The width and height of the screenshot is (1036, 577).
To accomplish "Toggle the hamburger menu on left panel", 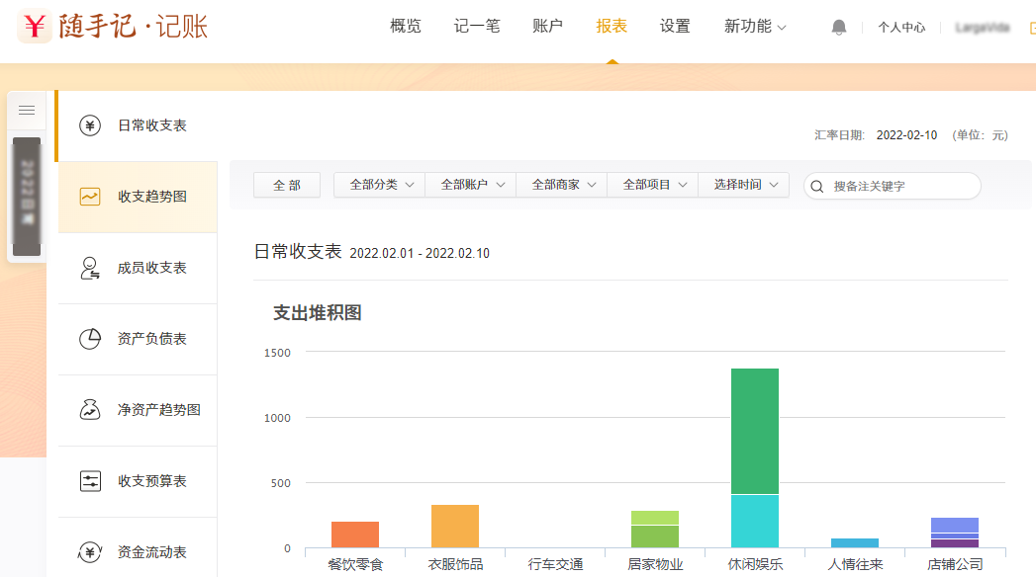I will point(27,111).
